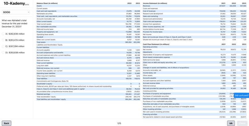Click the Goodwill row label

(x=40, y=37)
